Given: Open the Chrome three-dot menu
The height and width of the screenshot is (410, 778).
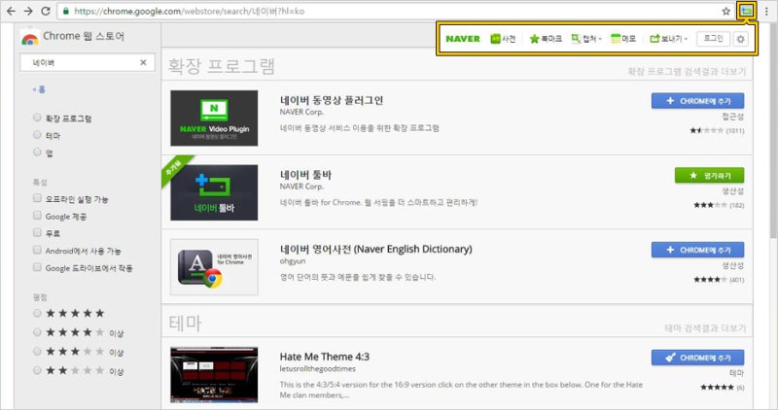Looking at the screenshot, I should coord(766,11).
